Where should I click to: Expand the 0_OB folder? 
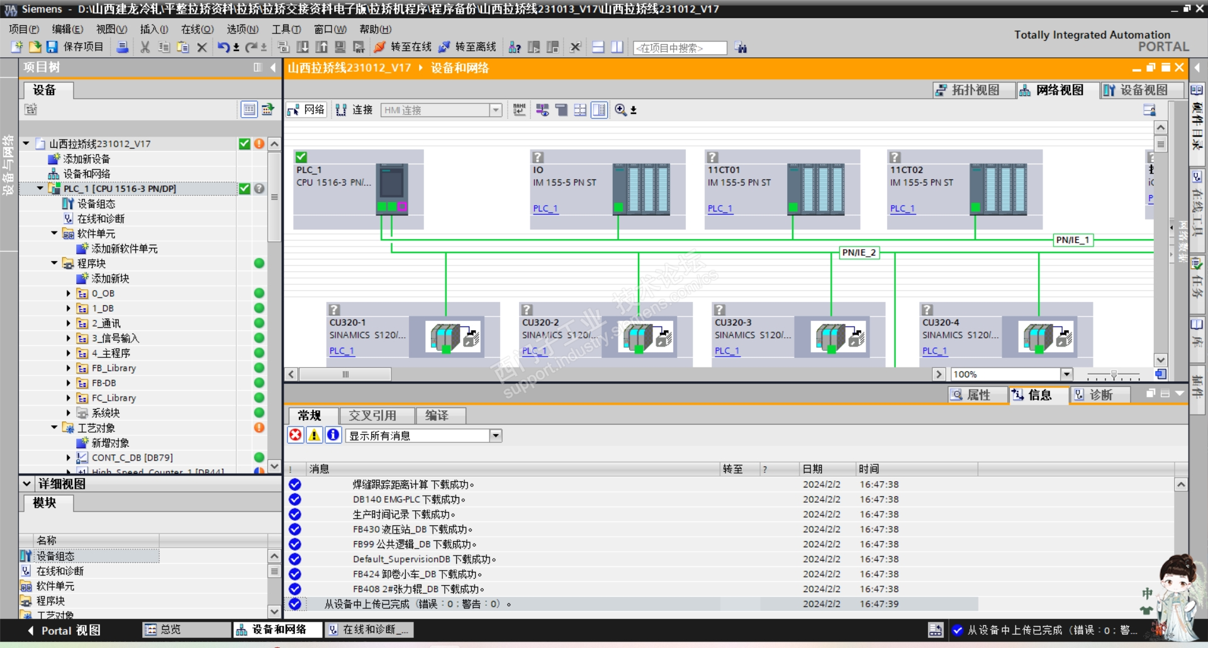(69, 293)
